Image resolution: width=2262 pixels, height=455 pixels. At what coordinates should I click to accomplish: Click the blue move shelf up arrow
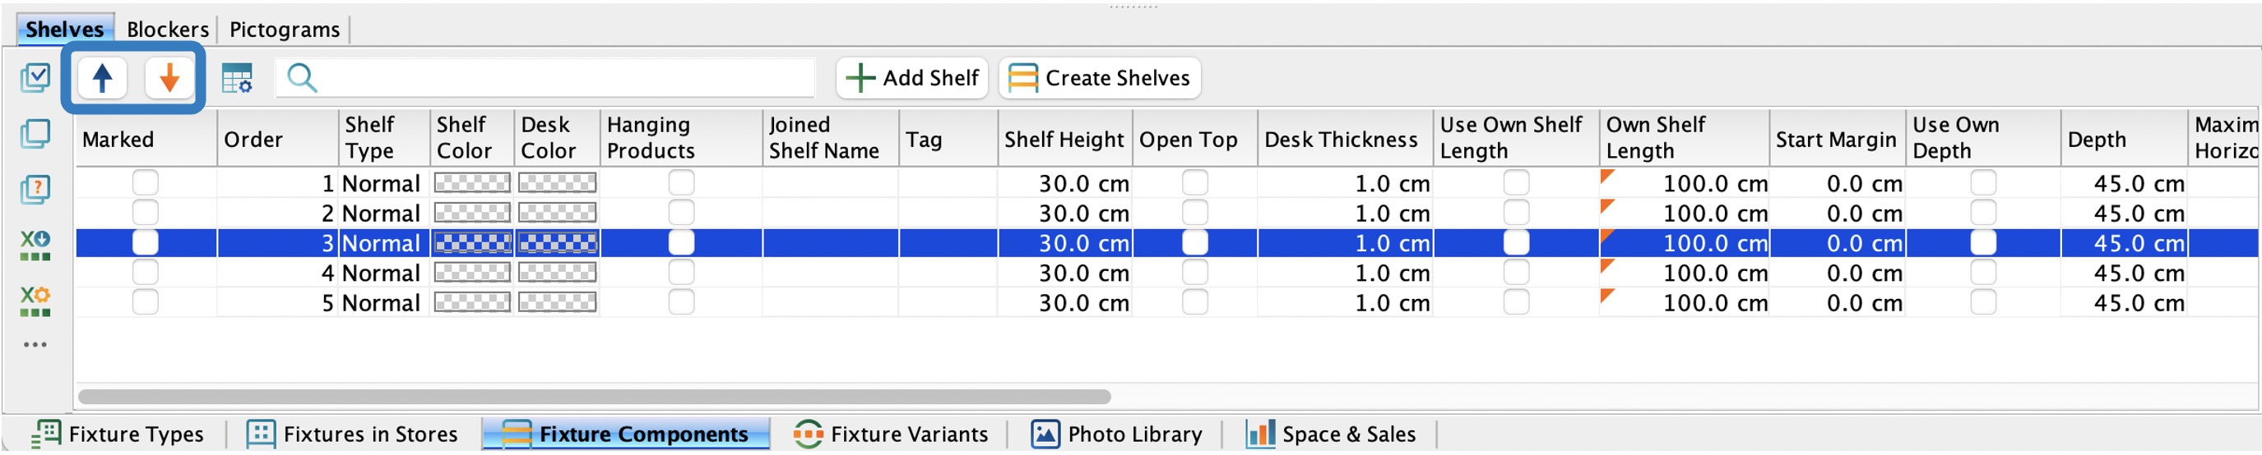tap(102, 78)
